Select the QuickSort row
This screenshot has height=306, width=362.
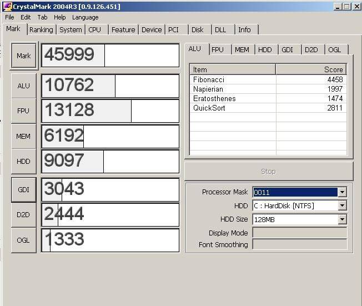click(268, 108)
